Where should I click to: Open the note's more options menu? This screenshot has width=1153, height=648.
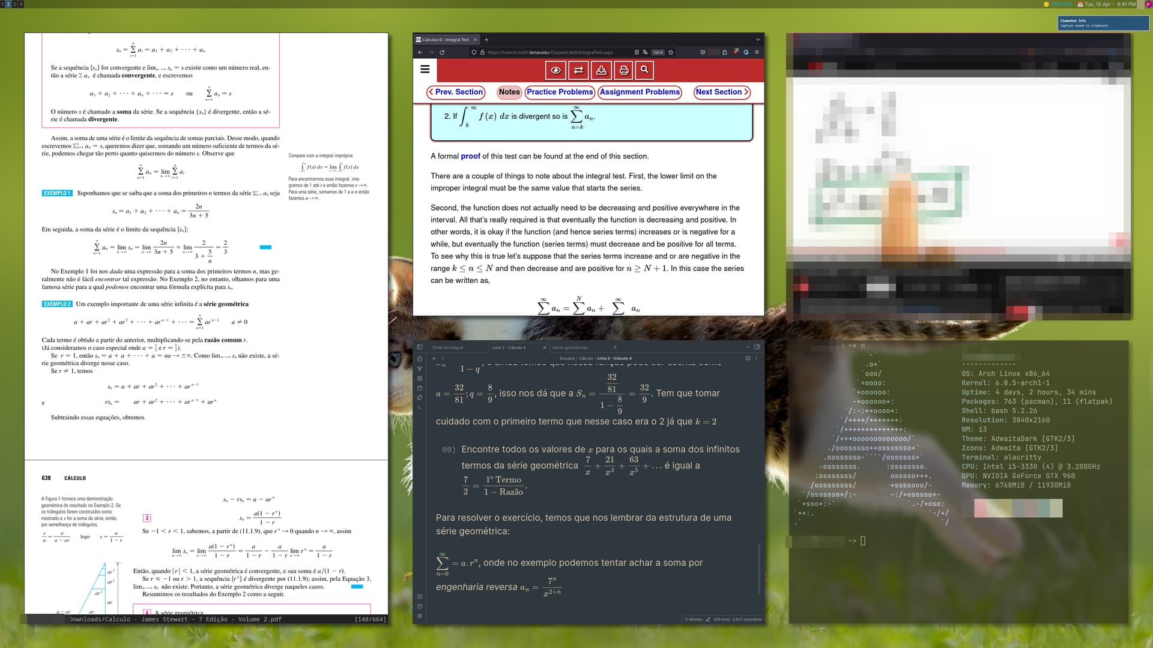[757, 358]
